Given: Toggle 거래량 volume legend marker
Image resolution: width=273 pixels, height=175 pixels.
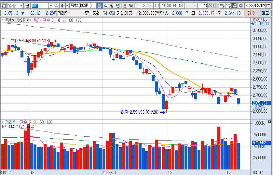Looking at the screenshot, I should (2, 122).
